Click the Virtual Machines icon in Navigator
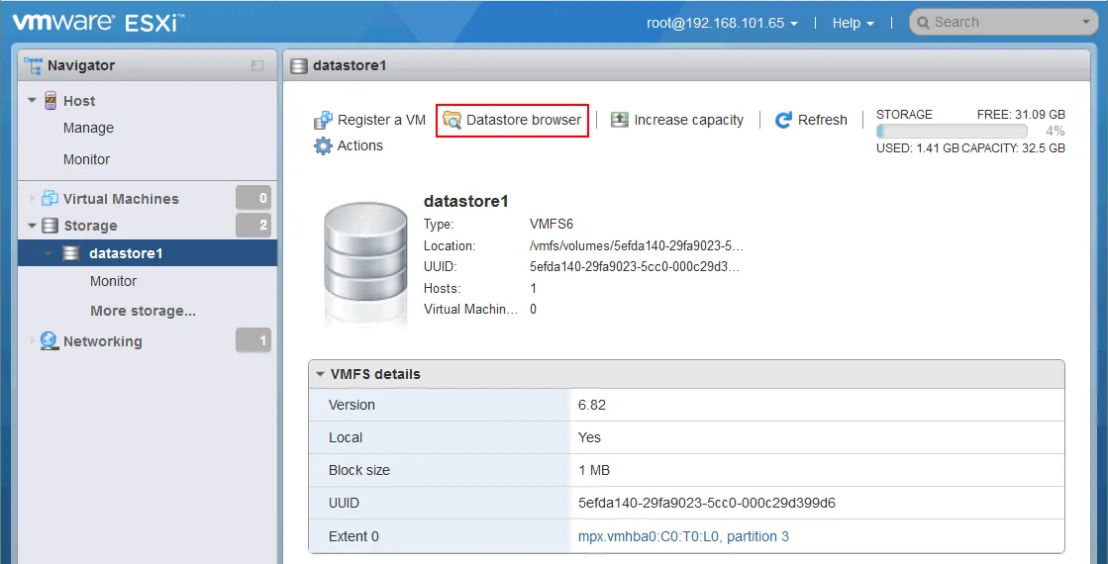 point(50,199)
